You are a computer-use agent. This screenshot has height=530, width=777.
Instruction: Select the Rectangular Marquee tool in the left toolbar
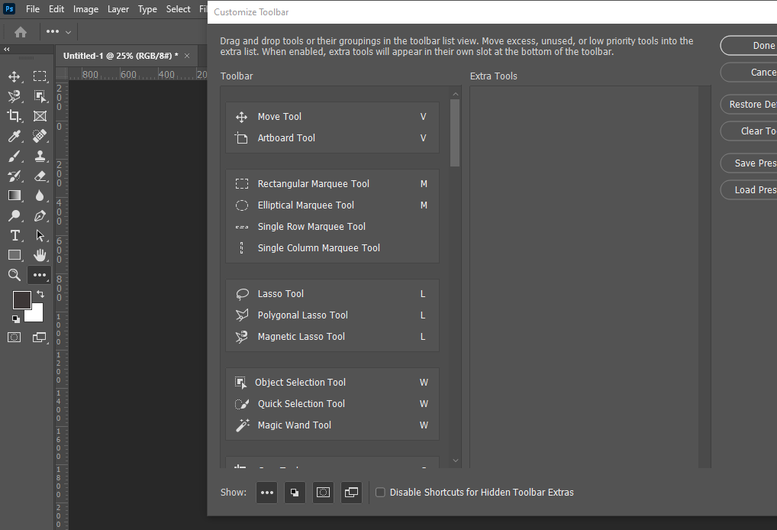[x=40, y=76]
